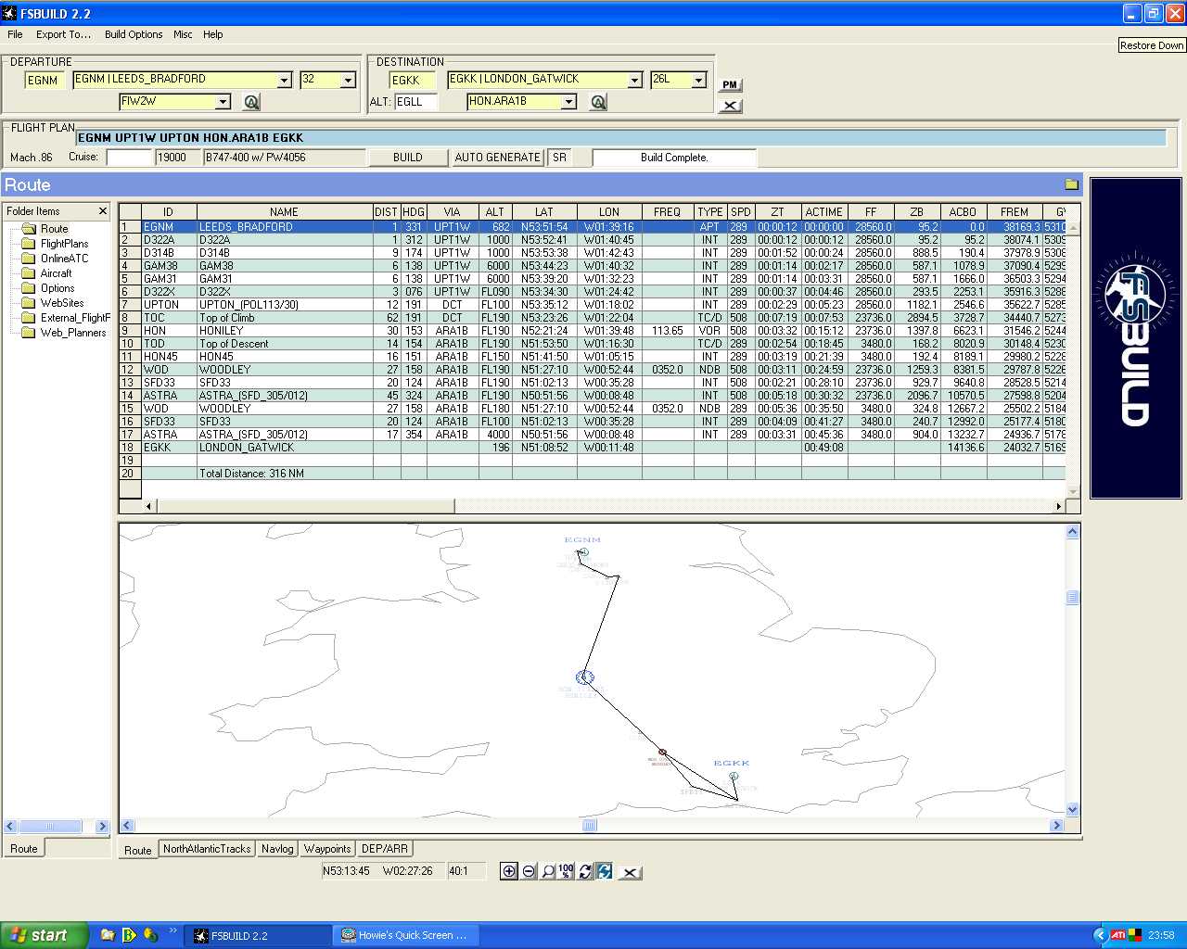Switch to the Navlog tab
Image resolution: width=1187 pixels, height=949 pixels.
pos(277,849)
